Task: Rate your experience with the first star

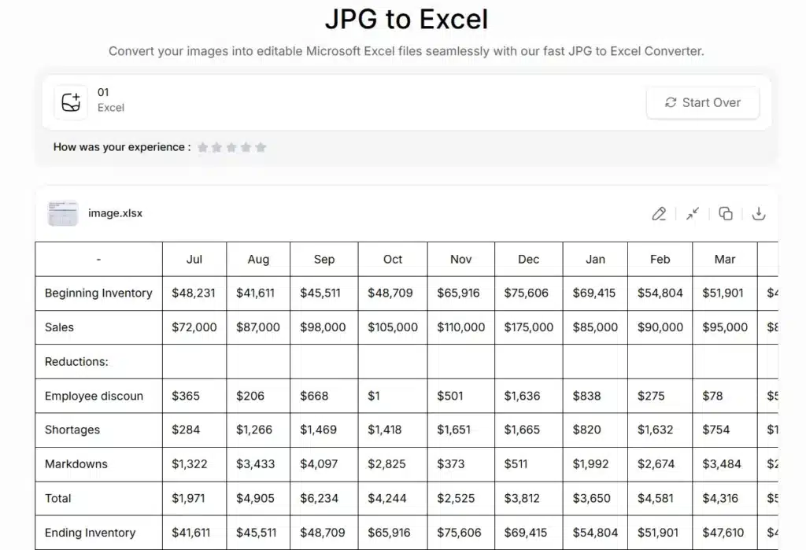Action: (x=202, y=147)
